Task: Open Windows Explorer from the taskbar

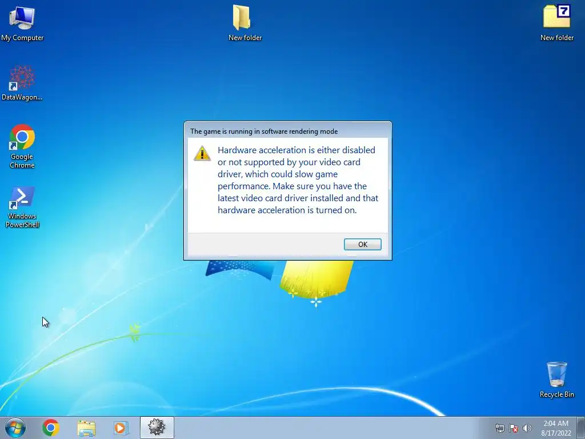Action: (x=86, y=428)
